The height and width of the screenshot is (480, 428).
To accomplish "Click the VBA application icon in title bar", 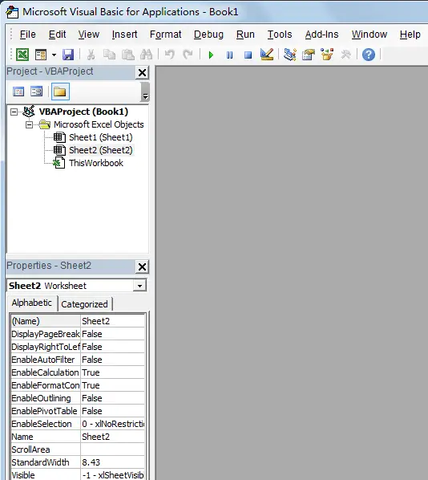I will [12, 11].
